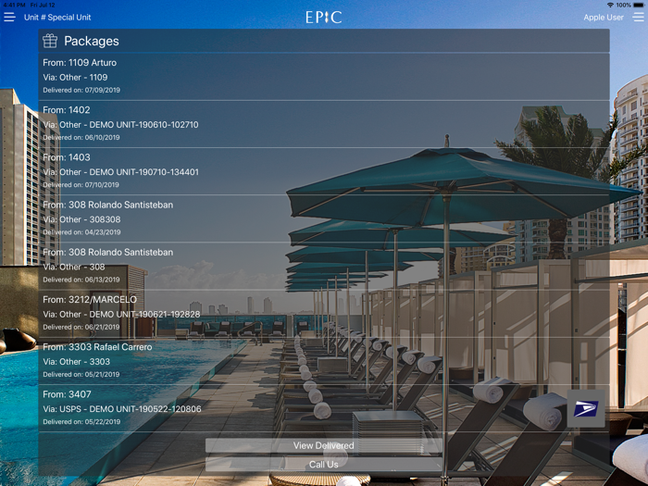Tap Delivered on: 06/10/2019

[81, 138]
